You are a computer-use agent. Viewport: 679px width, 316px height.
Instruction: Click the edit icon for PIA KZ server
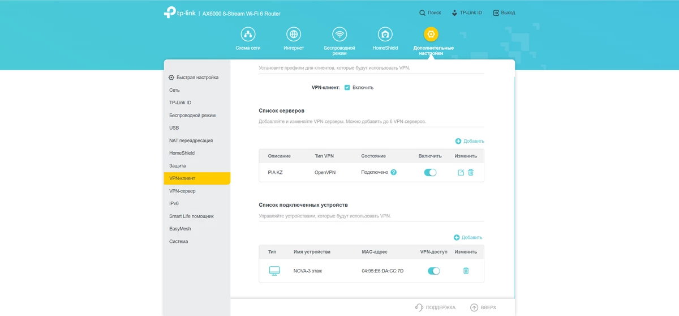(461, 172)
